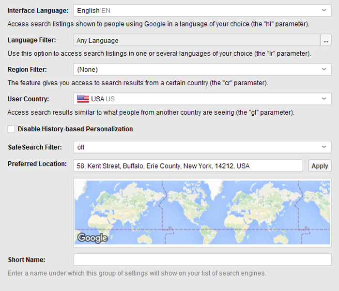Click the Any Language filter field
Viewport: 339px width, 291px height.
point(197,40)
